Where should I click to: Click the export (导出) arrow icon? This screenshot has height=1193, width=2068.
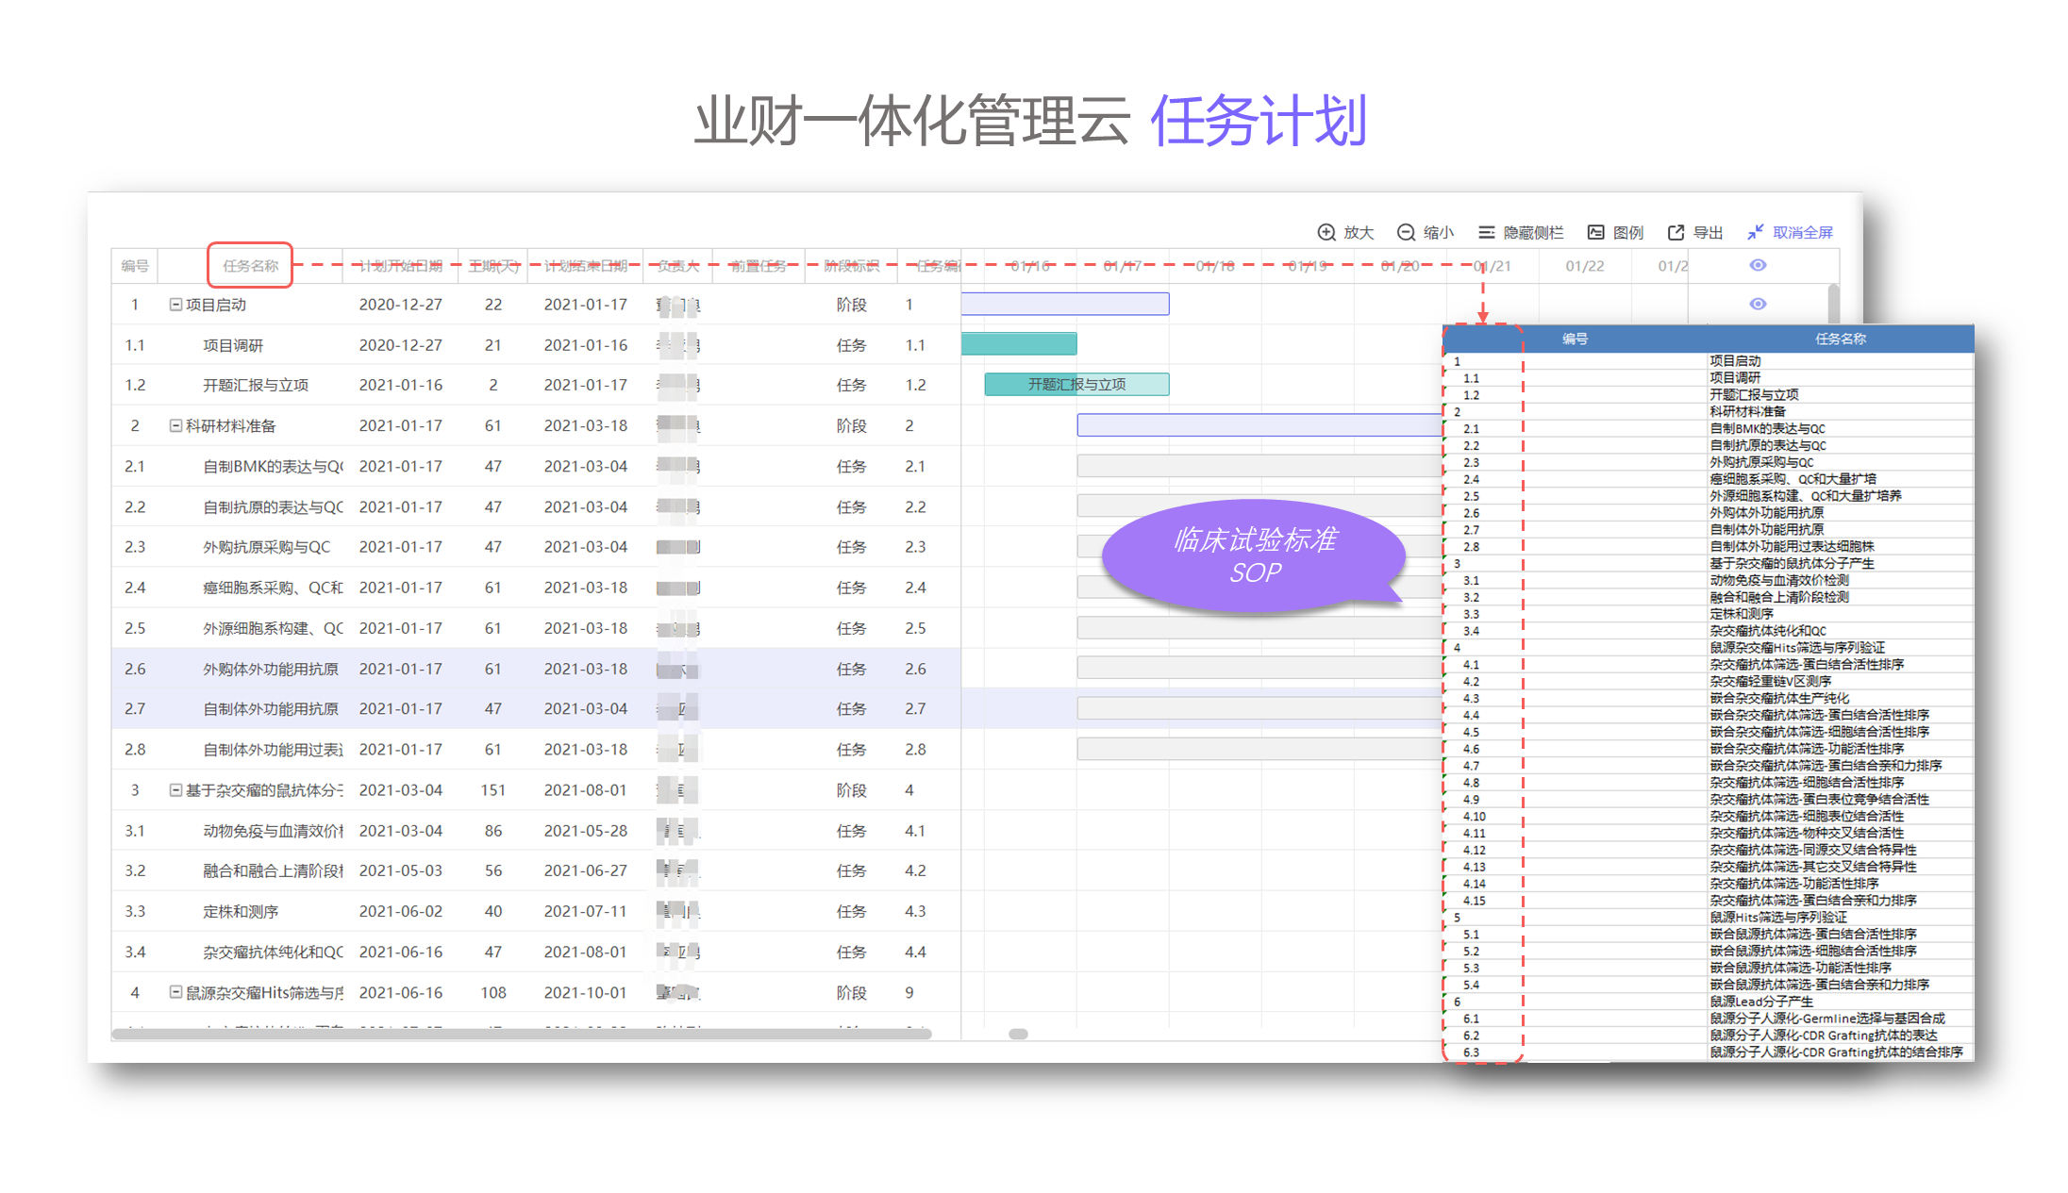coord(1676,232)
